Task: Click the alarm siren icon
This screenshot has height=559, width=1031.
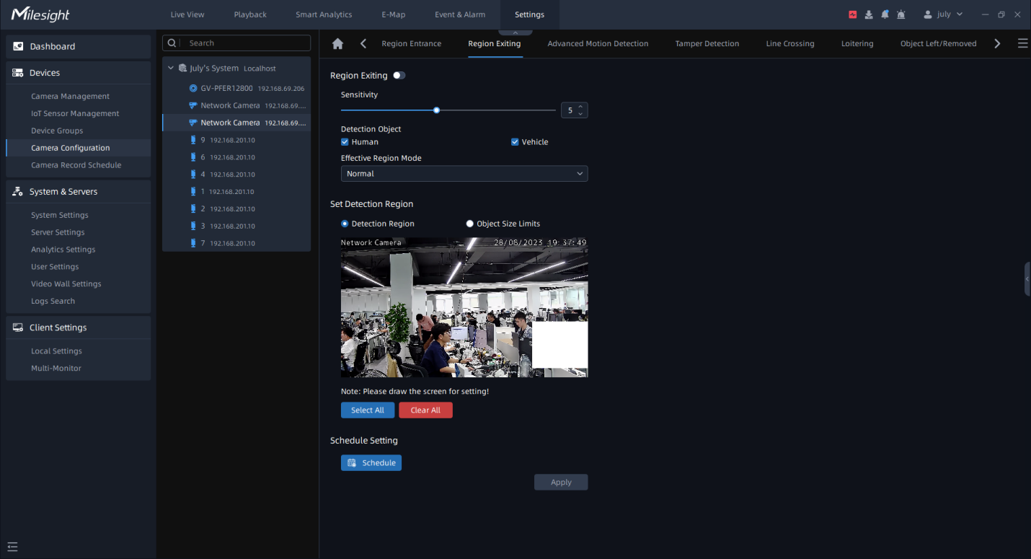Action: point(901,14)
